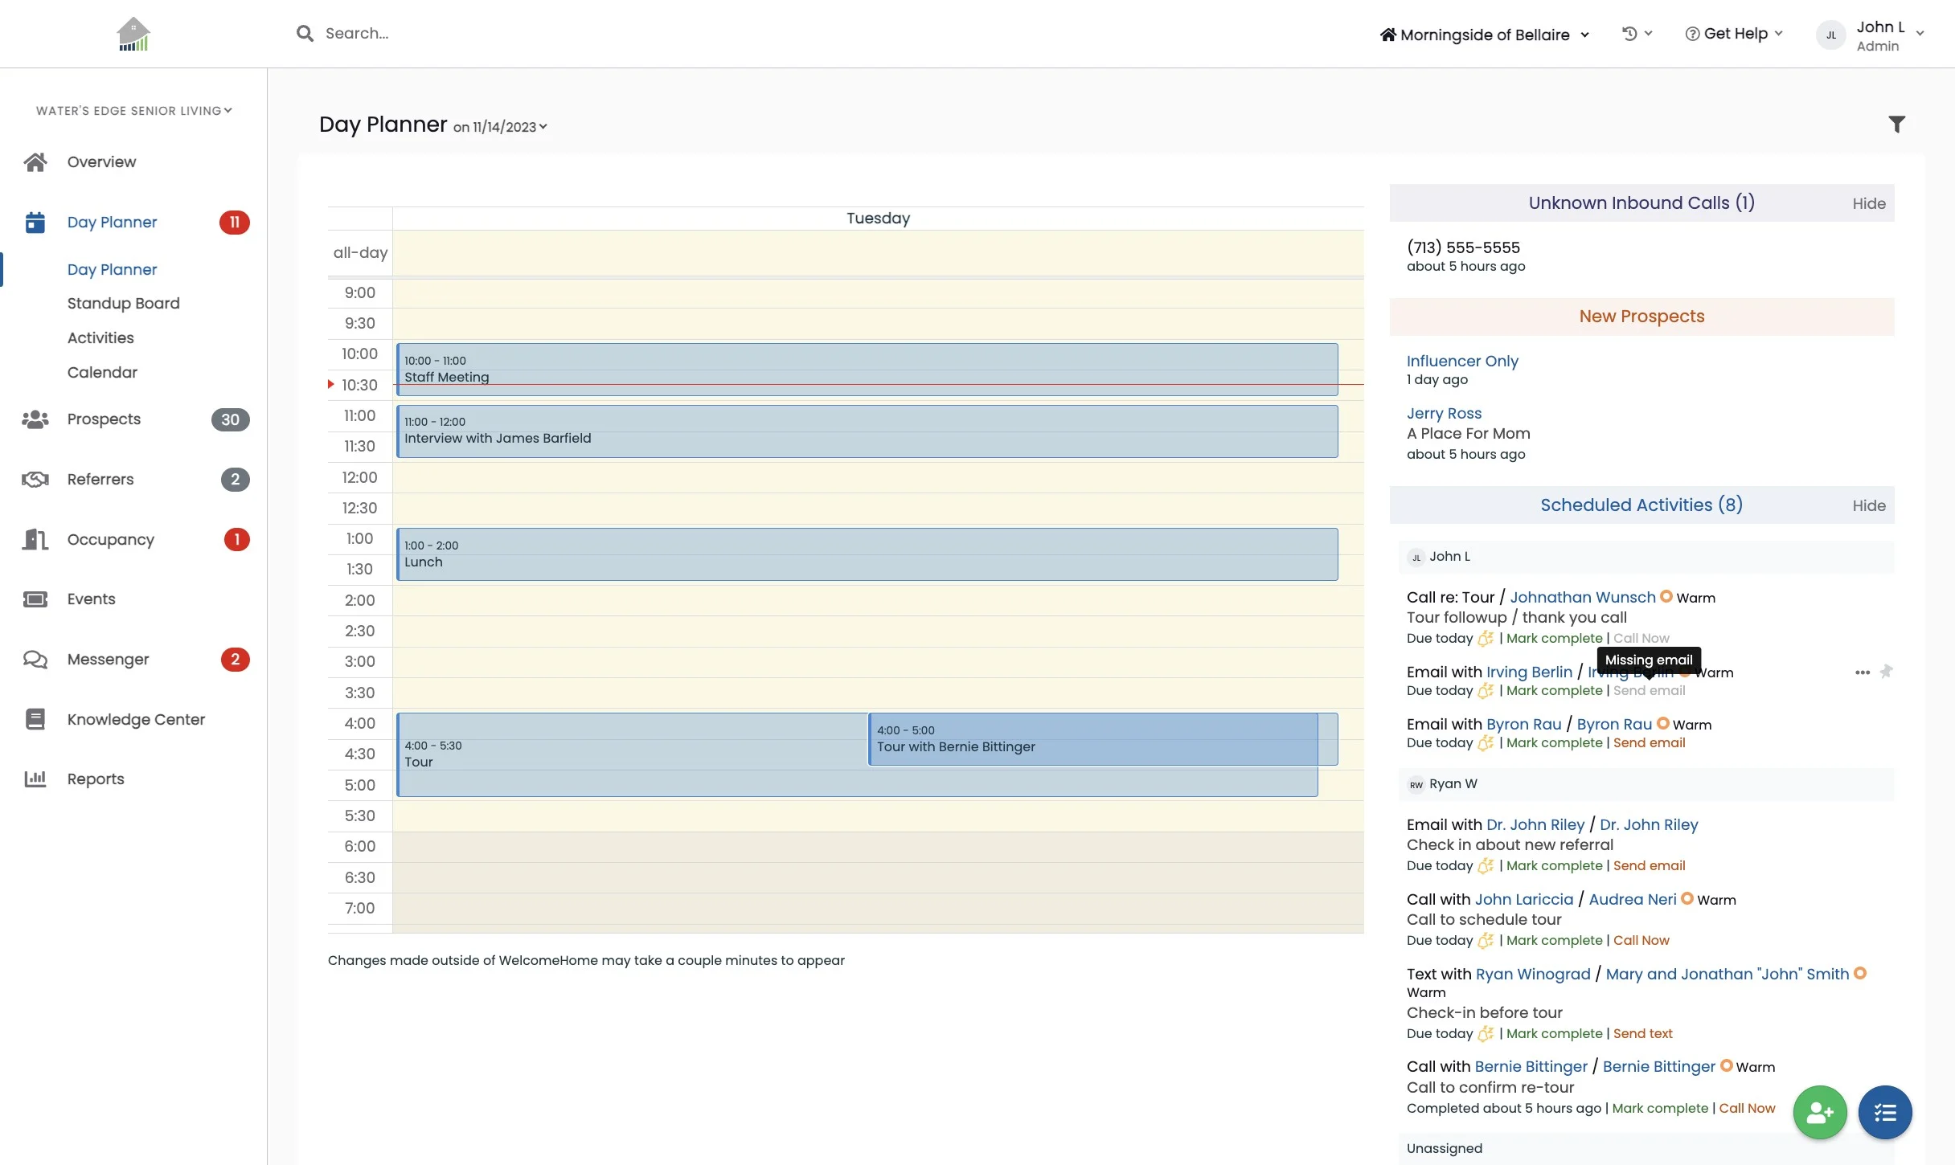The height and width of the screenshot is (1165, 1955).
Task: Go to Prospects section
Action: [x=104, y=419]
